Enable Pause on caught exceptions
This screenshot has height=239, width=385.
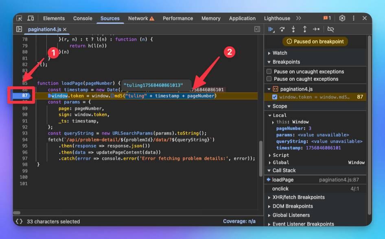point(269,79)
